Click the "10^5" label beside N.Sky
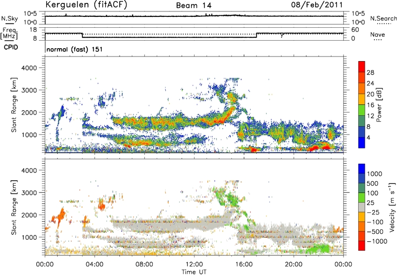The width and height of the screenshot is (397, 275). 30,13
